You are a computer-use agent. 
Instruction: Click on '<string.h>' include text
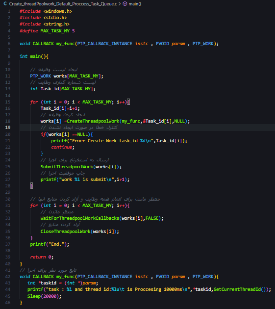tap(56, 24)
